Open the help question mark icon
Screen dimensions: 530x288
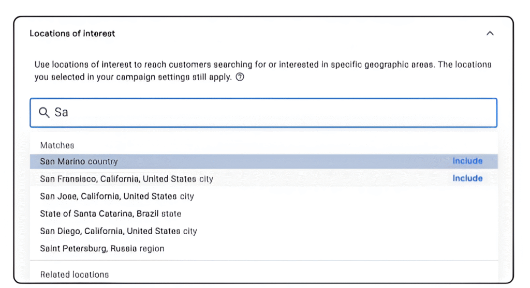point(240,77)
